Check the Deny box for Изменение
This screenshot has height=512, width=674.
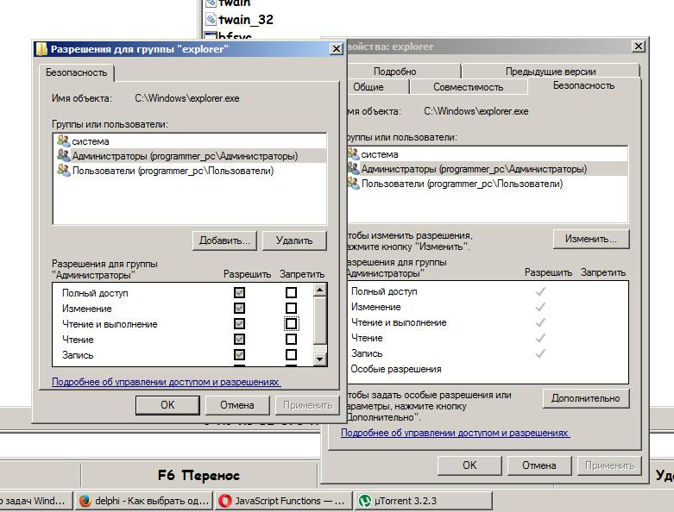click(x=291, y=308)
